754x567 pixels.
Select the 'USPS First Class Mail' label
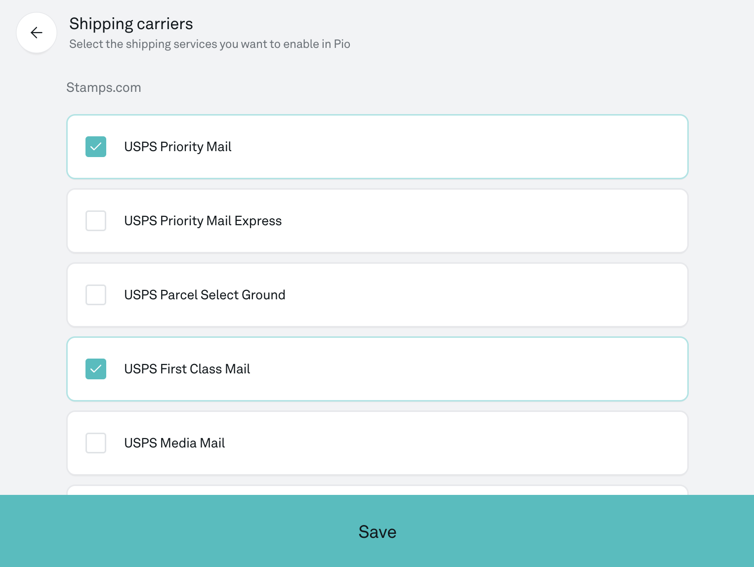tap(187, 369)
